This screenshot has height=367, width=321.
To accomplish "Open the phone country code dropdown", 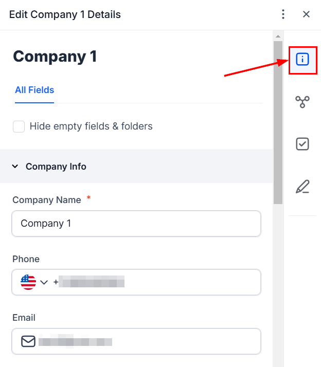I will (44, 282).
